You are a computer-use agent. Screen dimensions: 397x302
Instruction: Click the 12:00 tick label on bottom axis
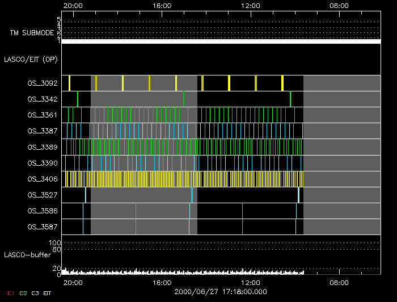250,282
